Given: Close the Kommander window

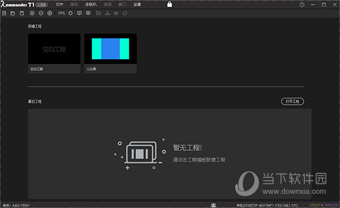Looking at the screenshot, I should click(335, 5).
